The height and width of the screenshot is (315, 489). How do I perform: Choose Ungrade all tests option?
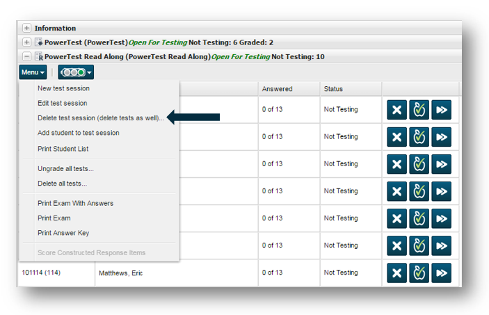[65, 169]
